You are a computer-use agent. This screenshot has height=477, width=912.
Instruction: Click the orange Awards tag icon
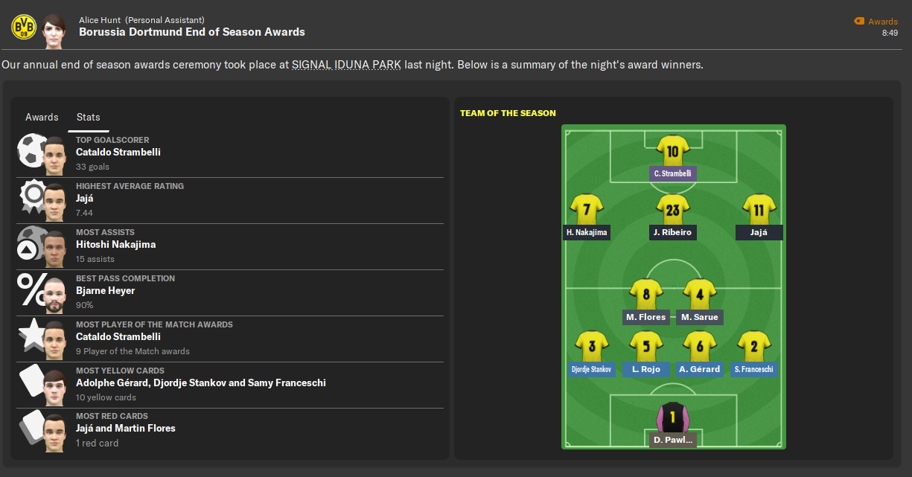[859, 22]
